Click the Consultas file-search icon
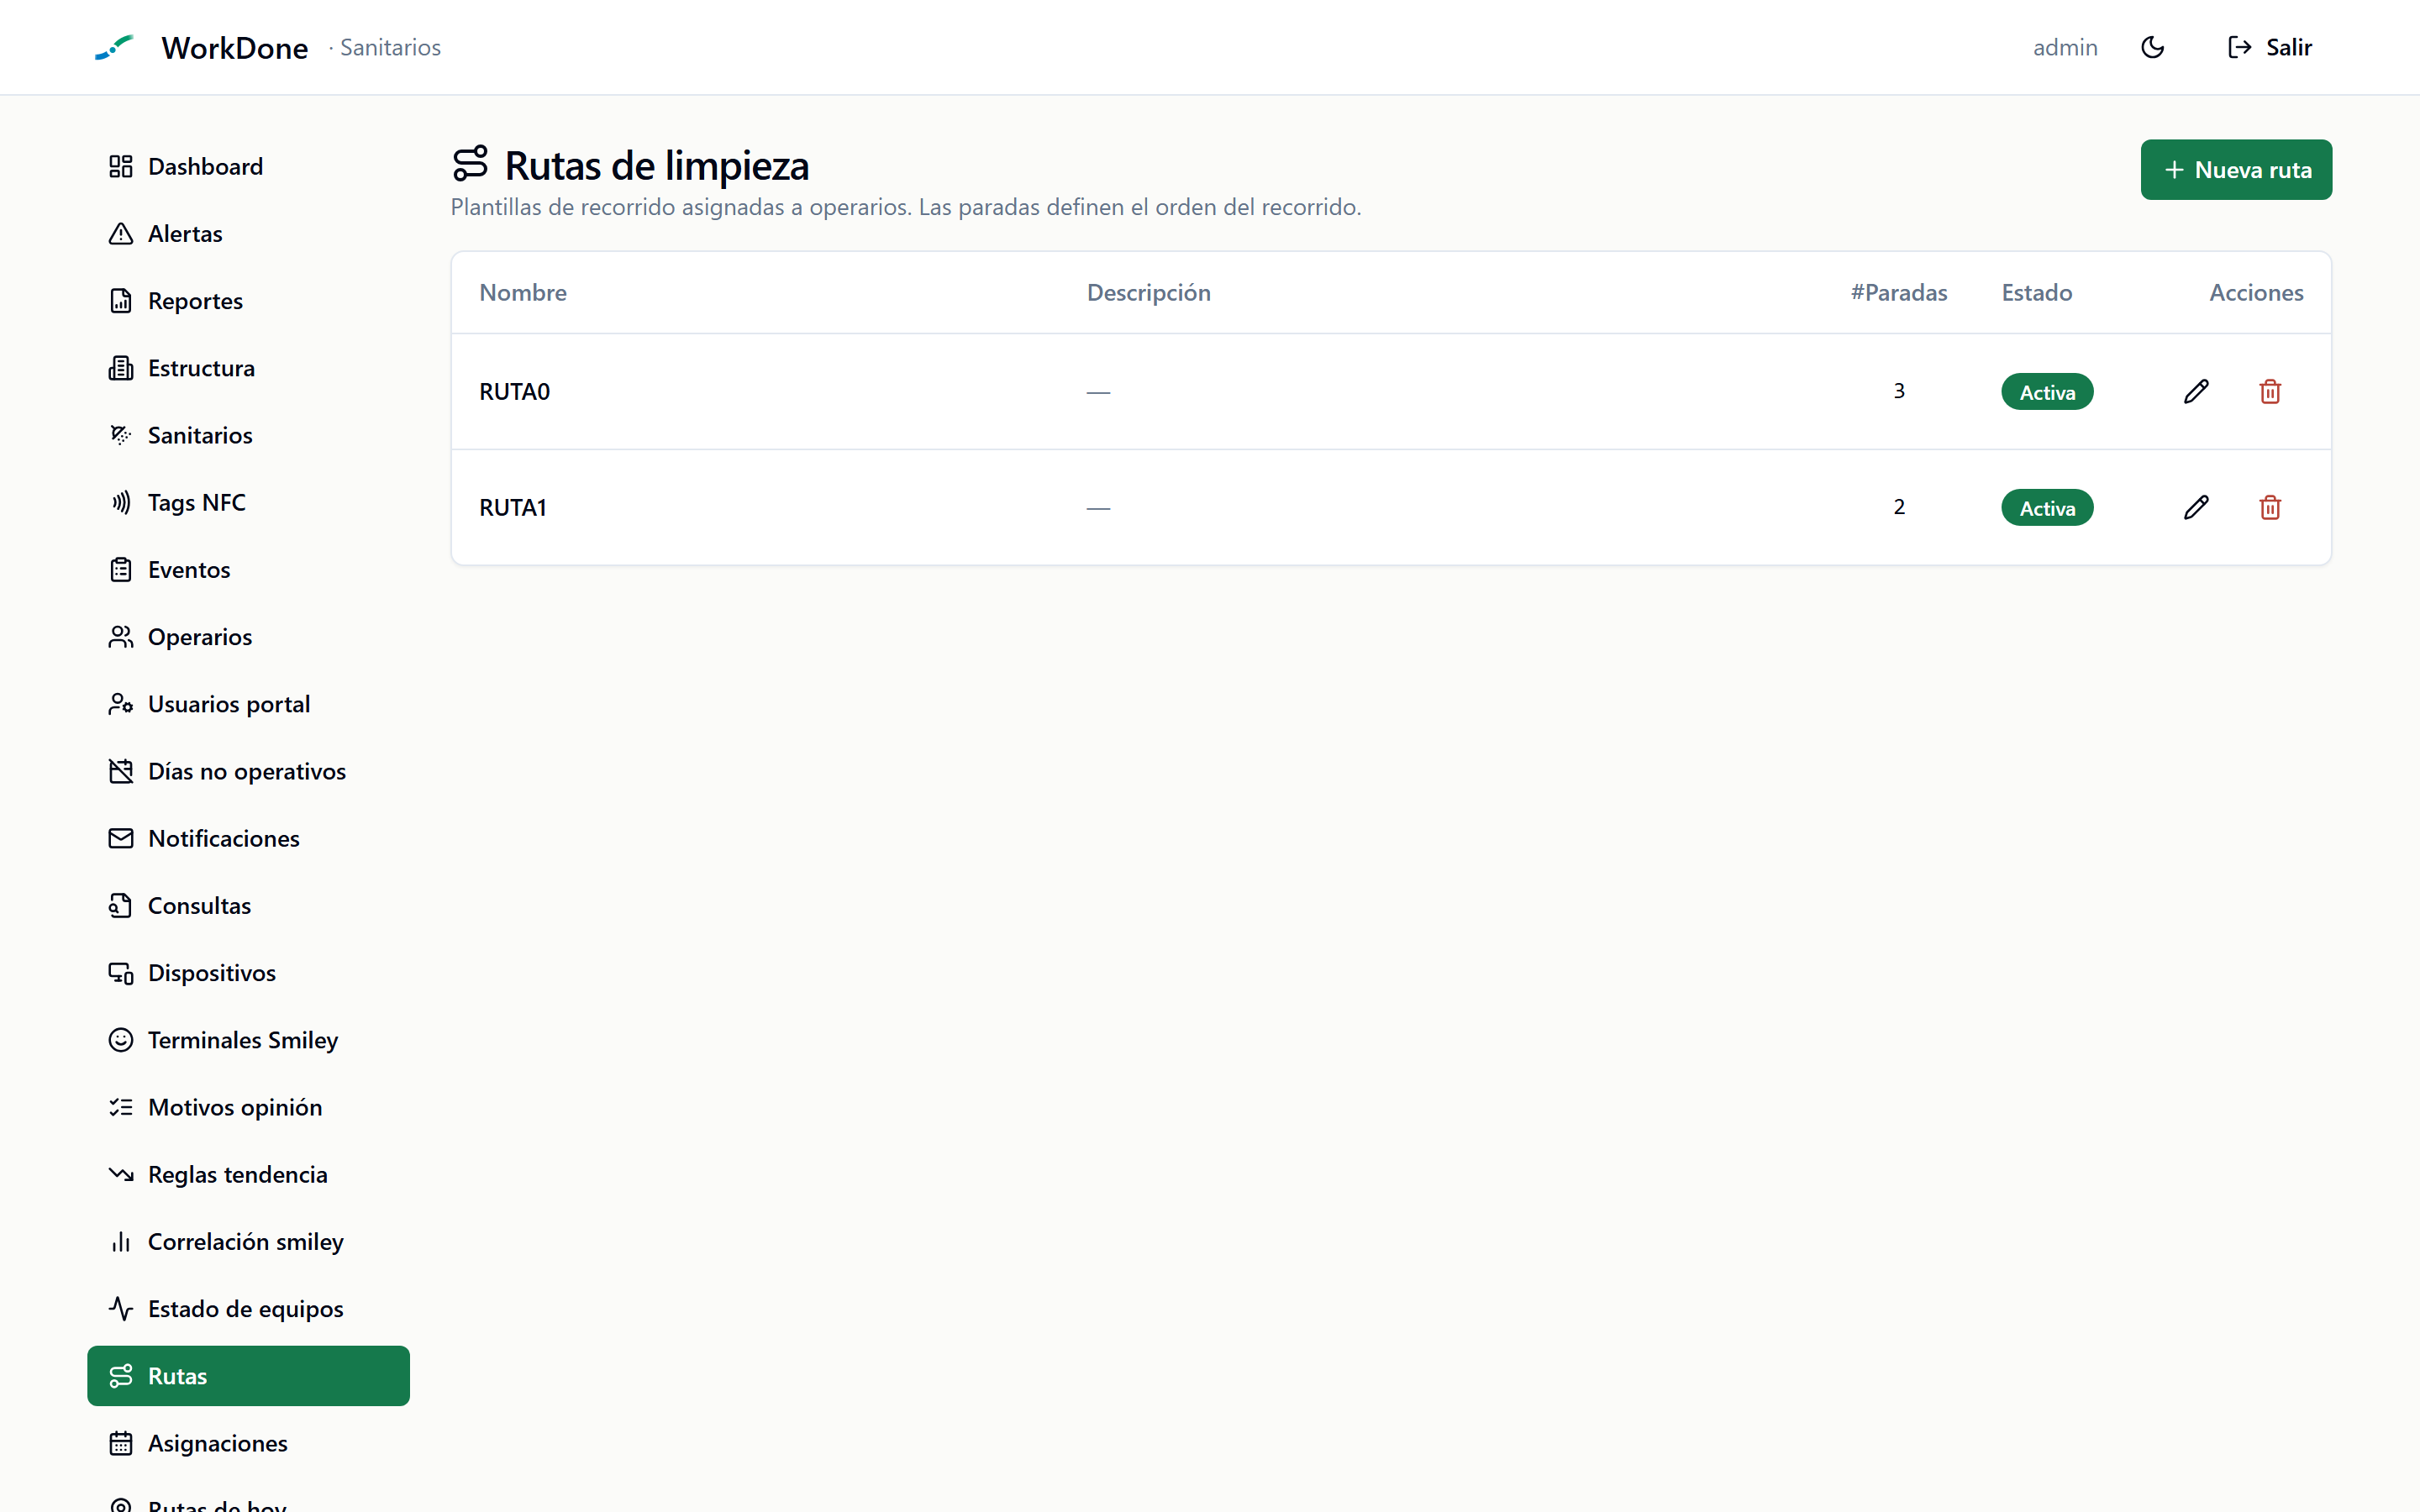 (121, 905)
